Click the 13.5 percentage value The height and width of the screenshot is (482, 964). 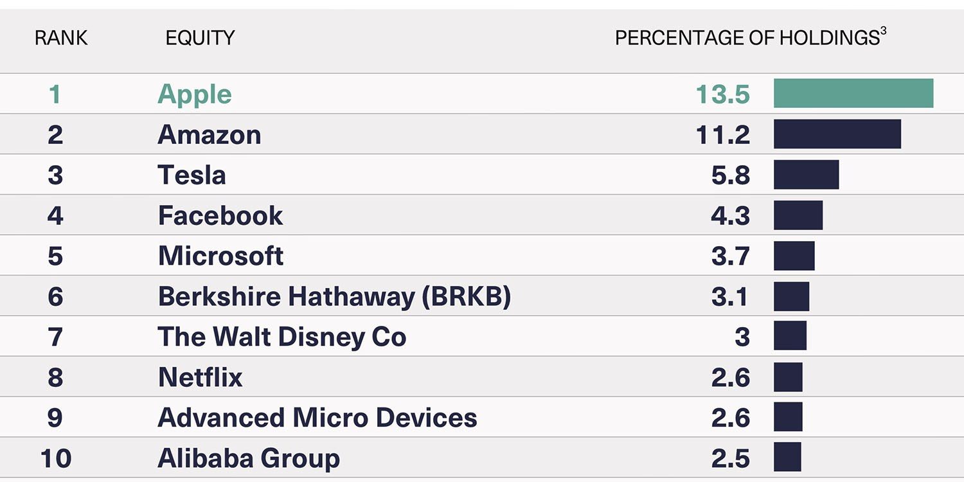(723, 94)
